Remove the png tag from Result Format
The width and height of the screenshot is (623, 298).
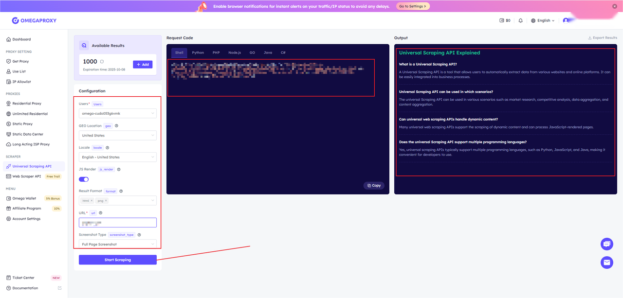(x=106, y=200)
